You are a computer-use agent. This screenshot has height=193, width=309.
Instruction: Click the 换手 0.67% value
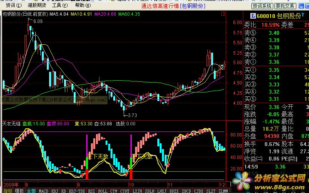click(272, 144)
